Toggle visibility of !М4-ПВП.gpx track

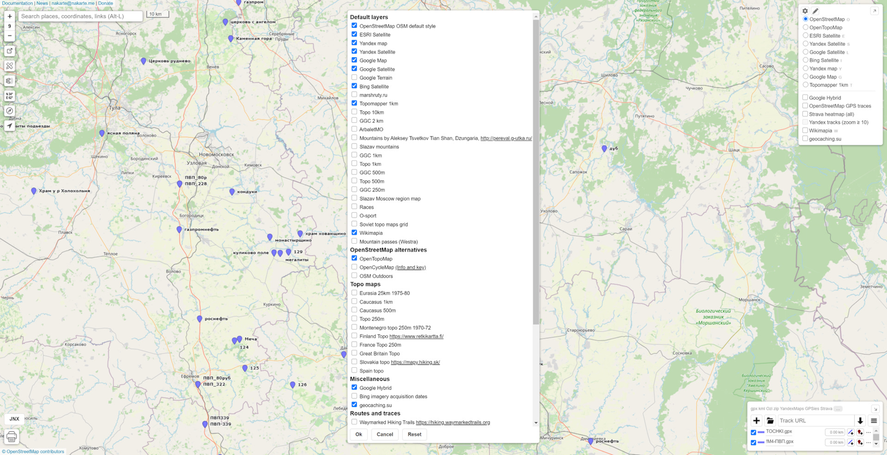(x=753, y=443)
